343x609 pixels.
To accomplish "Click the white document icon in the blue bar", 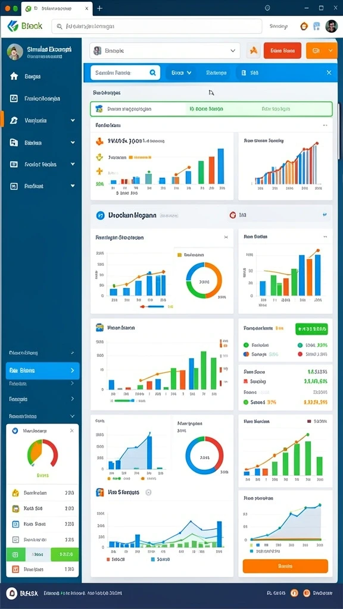I will coord(244,73).
